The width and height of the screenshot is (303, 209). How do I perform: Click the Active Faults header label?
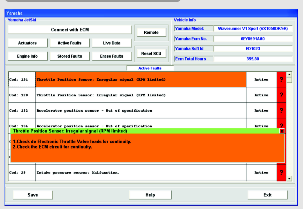pos(150,68)
